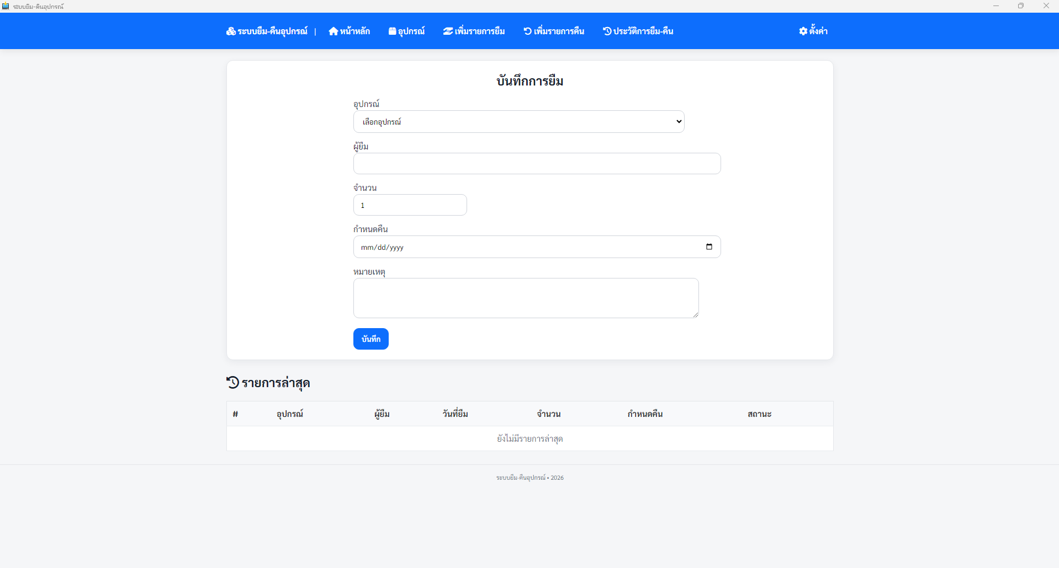Click the อุปกรณ์ box icon in navbar
Screen dimensions: 1059x568
click(392, 31)
